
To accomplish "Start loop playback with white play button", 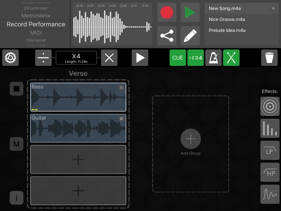I will pyautogui.click(x=140, y=58).
